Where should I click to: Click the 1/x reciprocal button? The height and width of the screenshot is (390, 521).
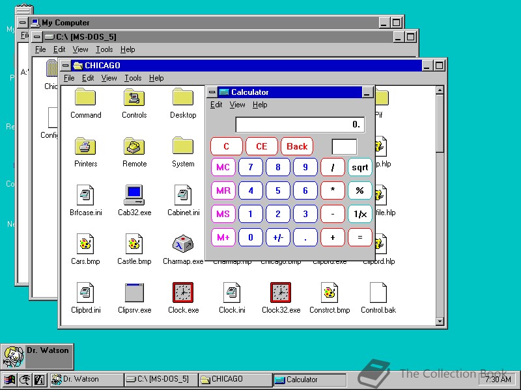(360, 214)
